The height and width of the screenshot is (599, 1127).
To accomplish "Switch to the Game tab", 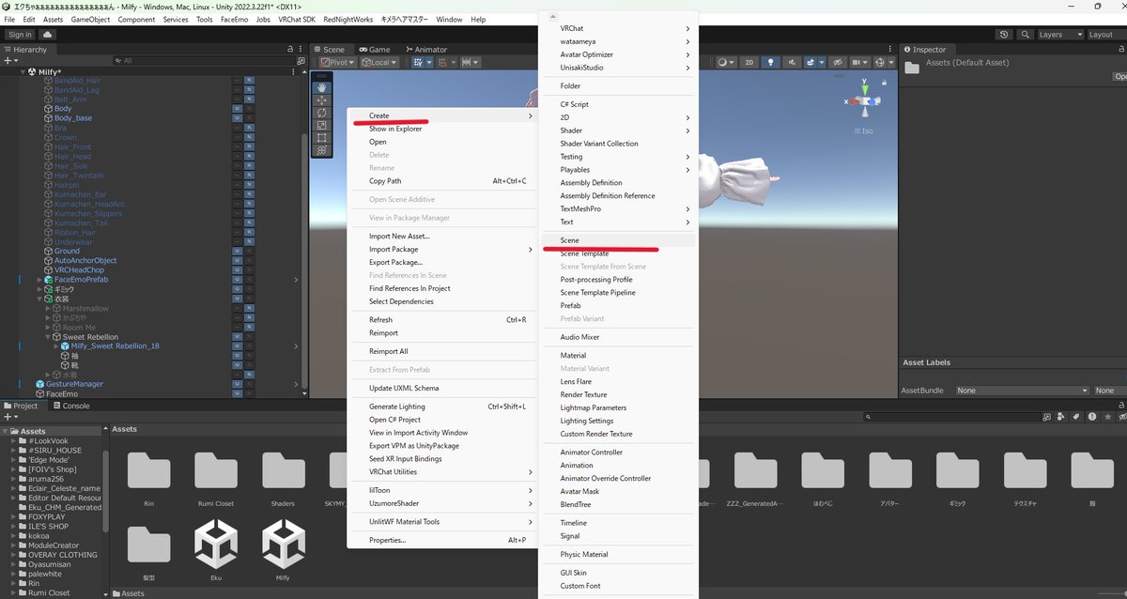I will click(373, 49).
